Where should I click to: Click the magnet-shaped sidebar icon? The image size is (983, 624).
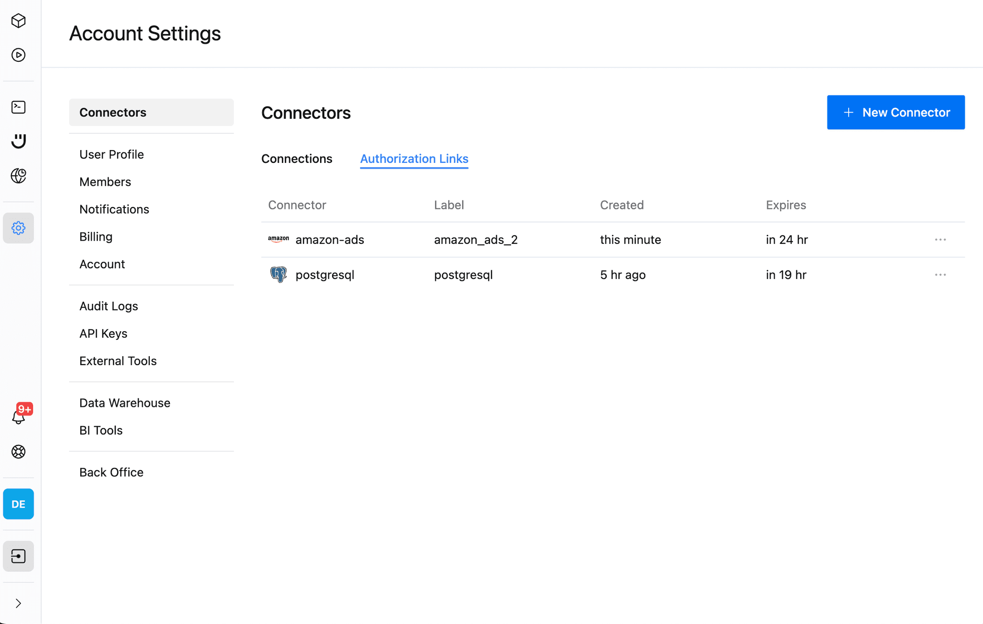[x=18, y=141]
